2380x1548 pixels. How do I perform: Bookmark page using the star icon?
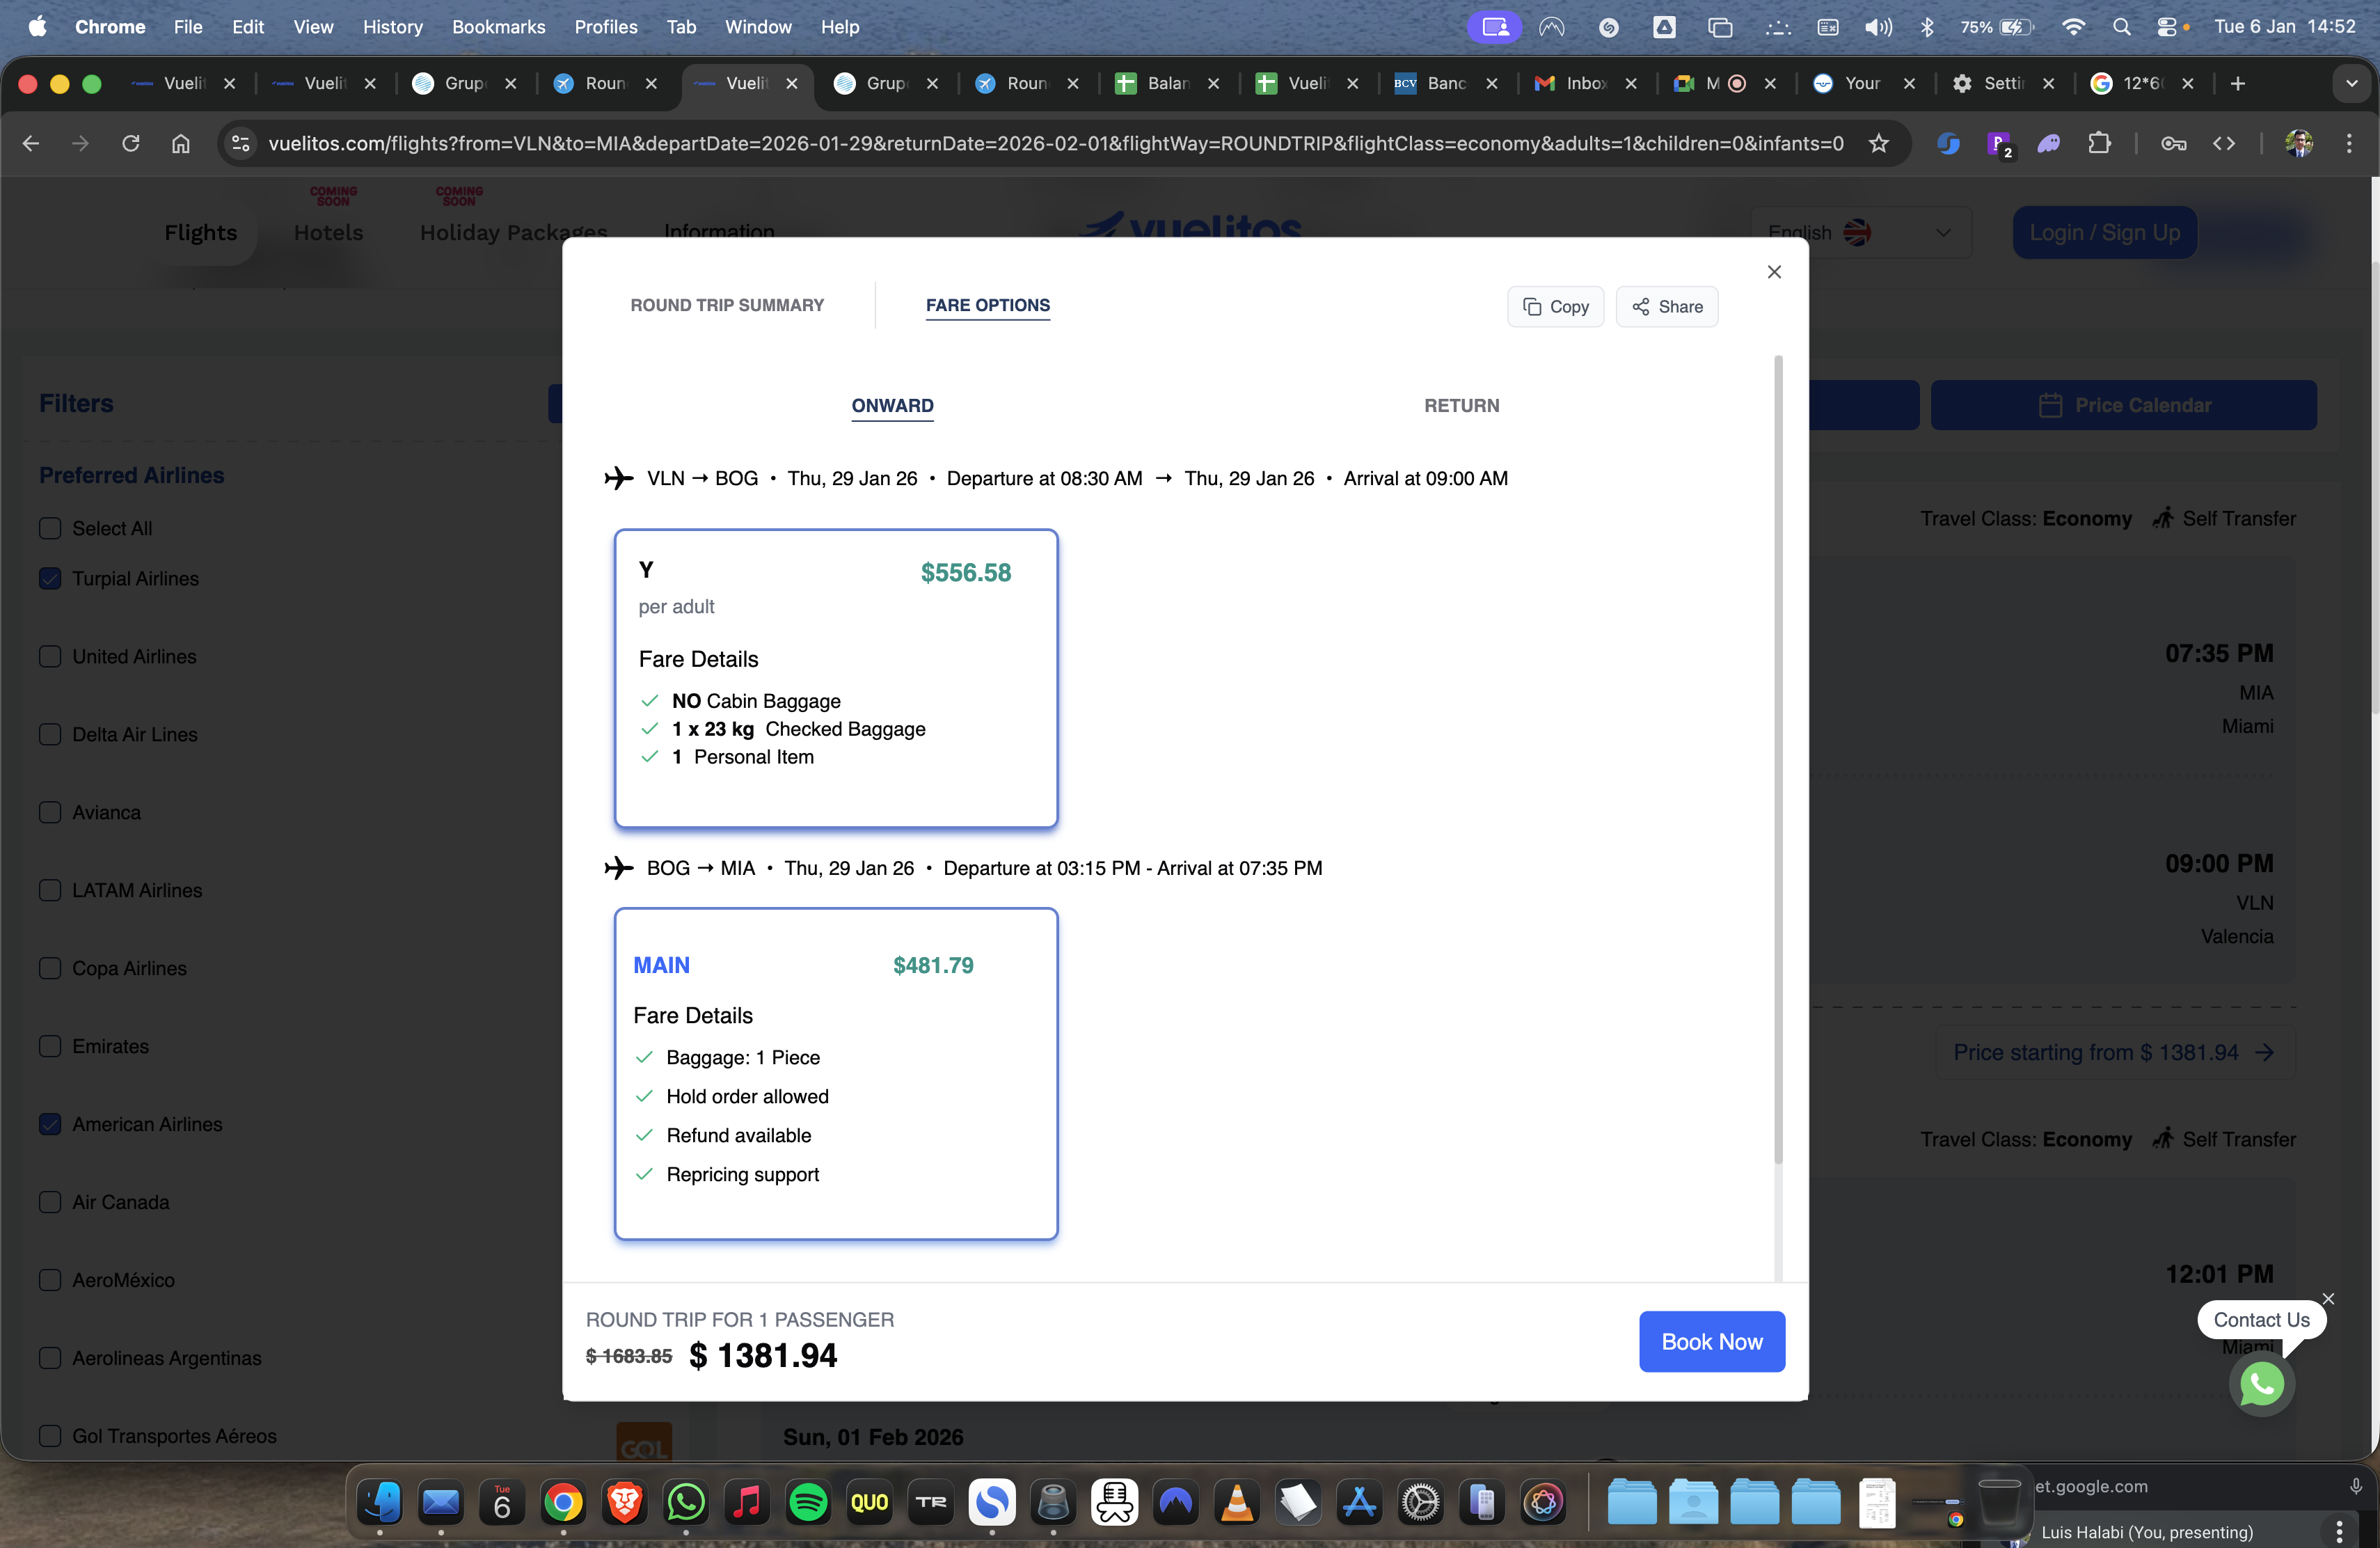pyautogui.click(x=1879, y=143)
